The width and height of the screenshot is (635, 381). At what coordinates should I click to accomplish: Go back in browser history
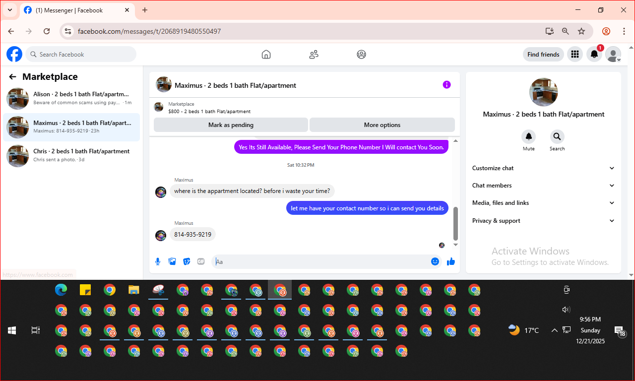click(x=11, y=31)
